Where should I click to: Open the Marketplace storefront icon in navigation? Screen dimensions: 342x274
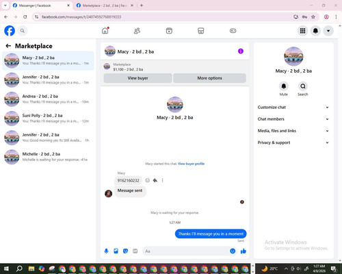pyautogui.click(x=201, y=31)
